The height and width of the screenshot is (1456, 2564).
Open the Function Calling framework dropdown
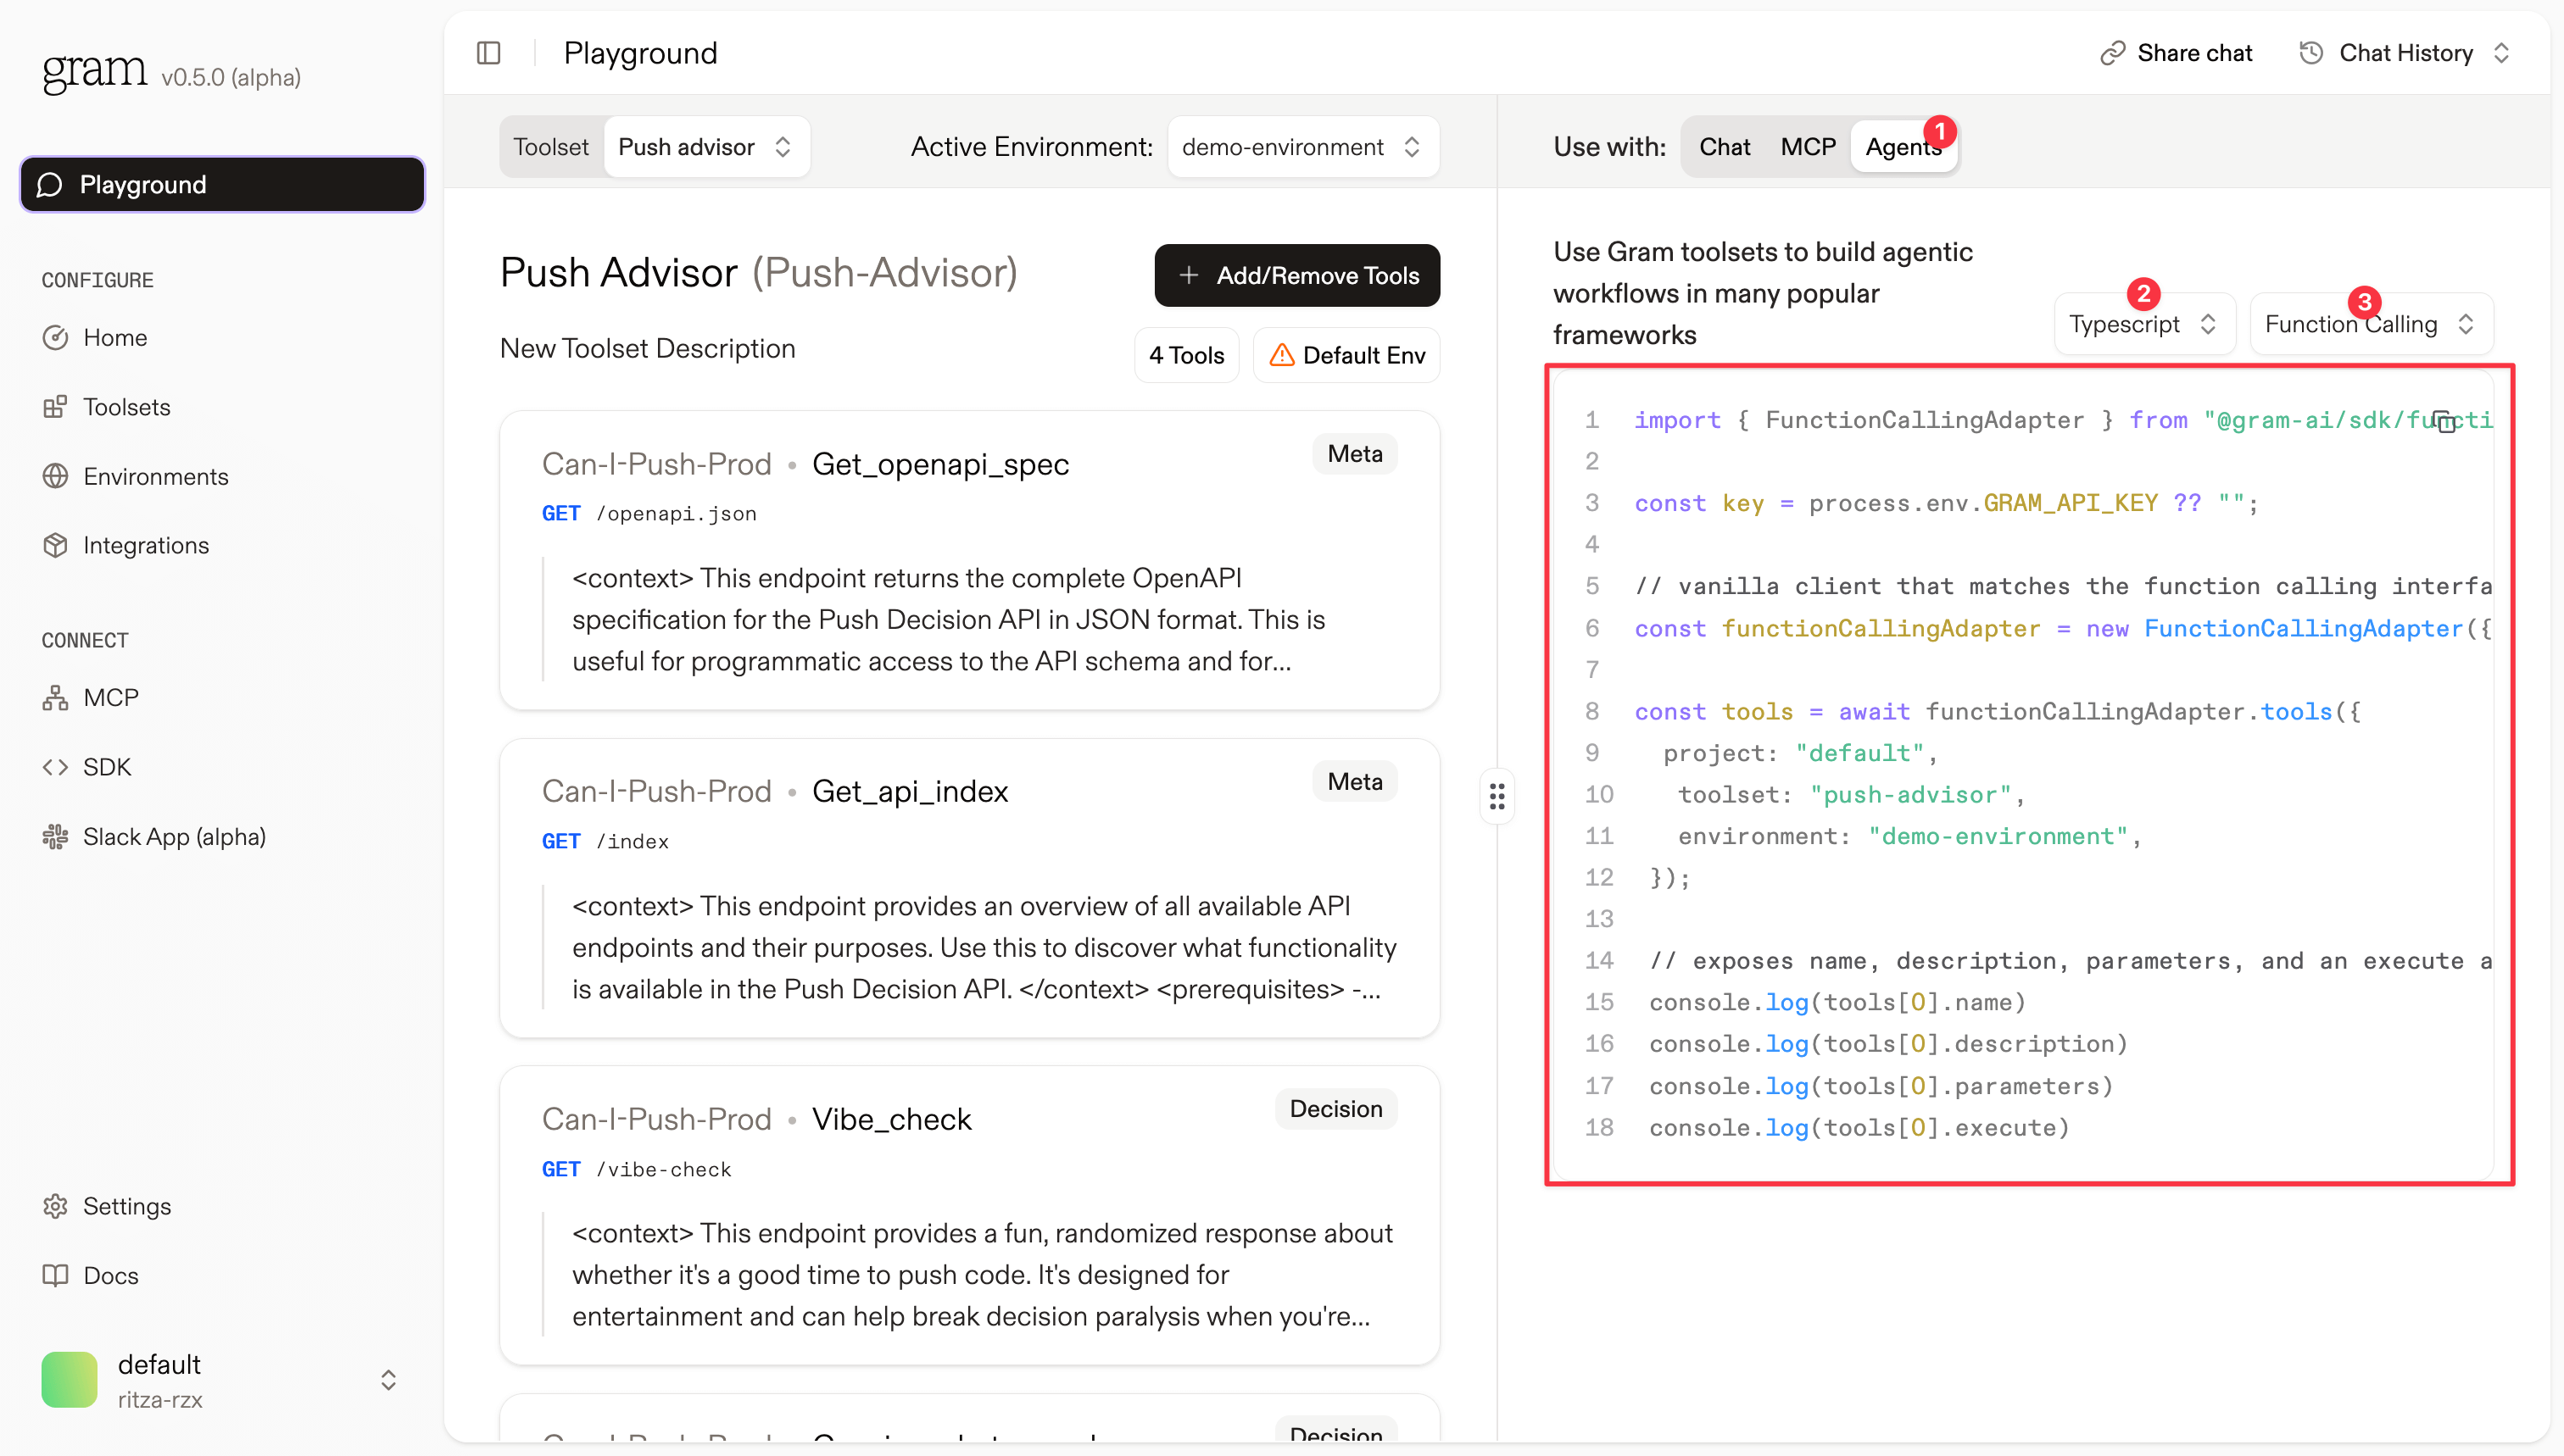[2370, 324]
